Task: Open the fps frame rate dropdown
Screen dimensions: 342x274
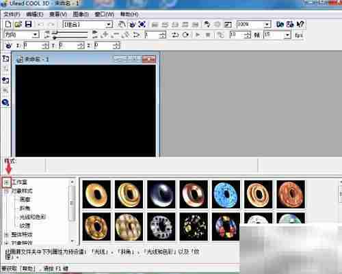Action: [287, 35]
